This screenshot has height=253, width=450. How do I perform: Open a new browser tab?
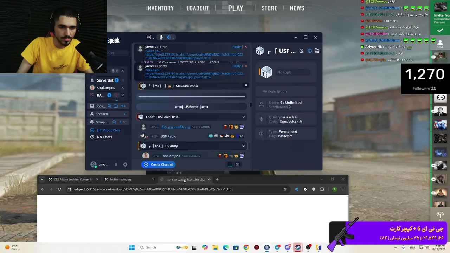point(217,180)
